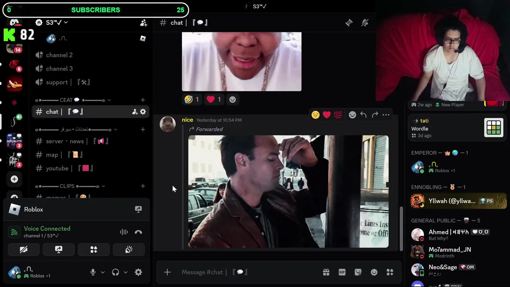Toggle the heart reaction with count 1

point(214,99)
